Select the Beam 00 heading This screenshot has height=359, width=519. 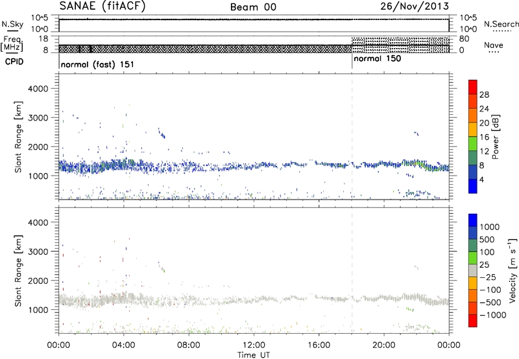[x=253, y=7]
